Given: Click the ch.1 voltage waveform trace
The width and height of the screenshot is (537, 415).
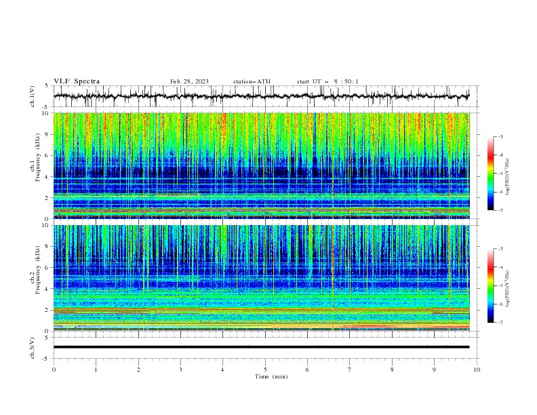Looking at the screenshot, I should 261,96.
